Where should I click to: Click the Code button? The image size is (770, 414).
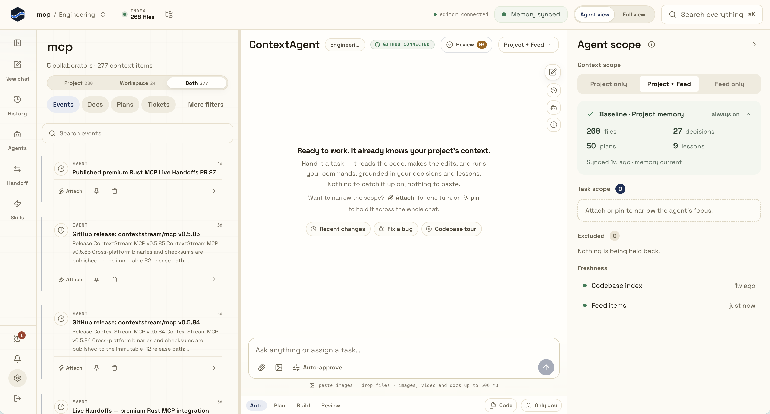[x=501, y=405]
